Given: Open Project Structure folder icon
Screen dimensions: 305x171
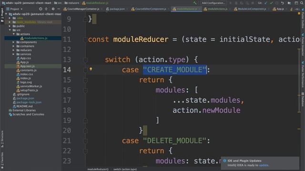Looking at the screenshot, I should coord(289,3).
